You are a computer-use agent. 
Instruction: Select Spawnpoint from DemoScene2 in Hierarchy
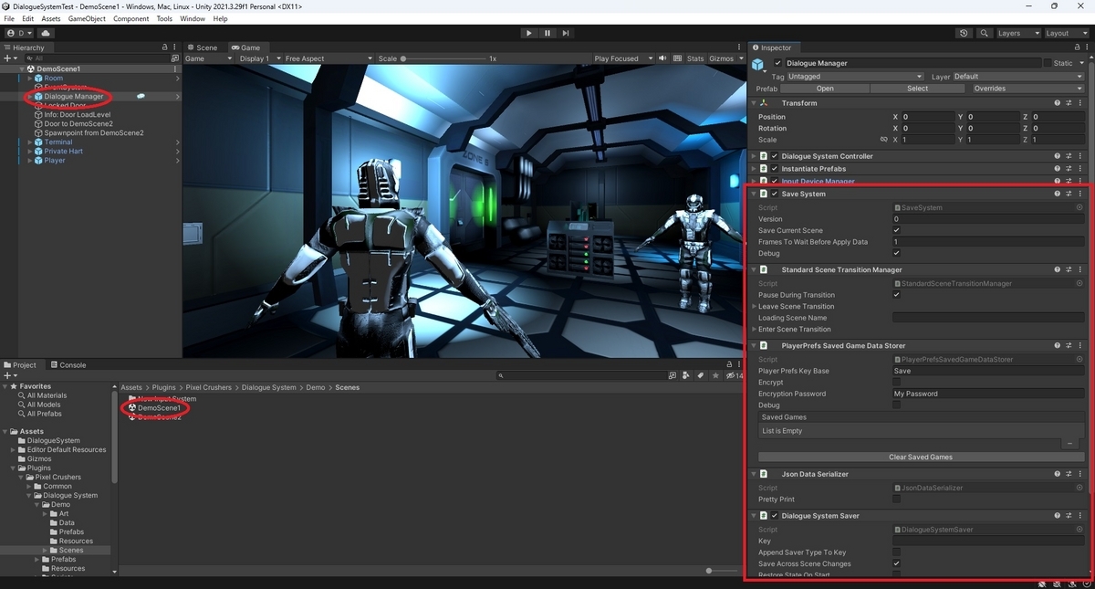(x=94, y=133)
